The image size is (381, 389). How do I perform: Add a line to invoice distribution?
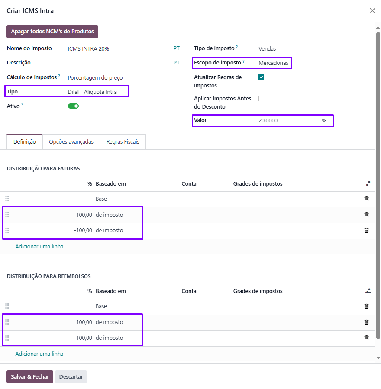(x=39, y=246)
